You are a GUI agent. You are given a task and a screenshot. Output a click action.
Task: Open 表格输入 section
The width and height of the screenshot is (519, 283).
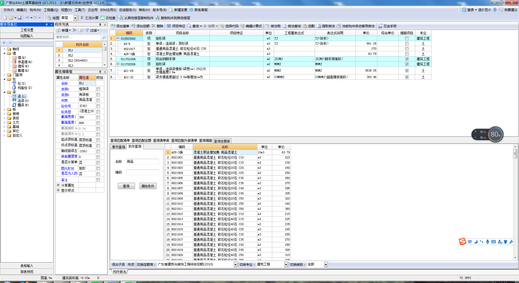point(27,266)
